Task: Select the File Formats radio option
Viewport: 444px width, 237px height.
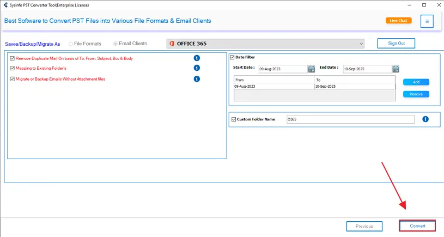Action: pyautogui.click(x=71, y=44)
